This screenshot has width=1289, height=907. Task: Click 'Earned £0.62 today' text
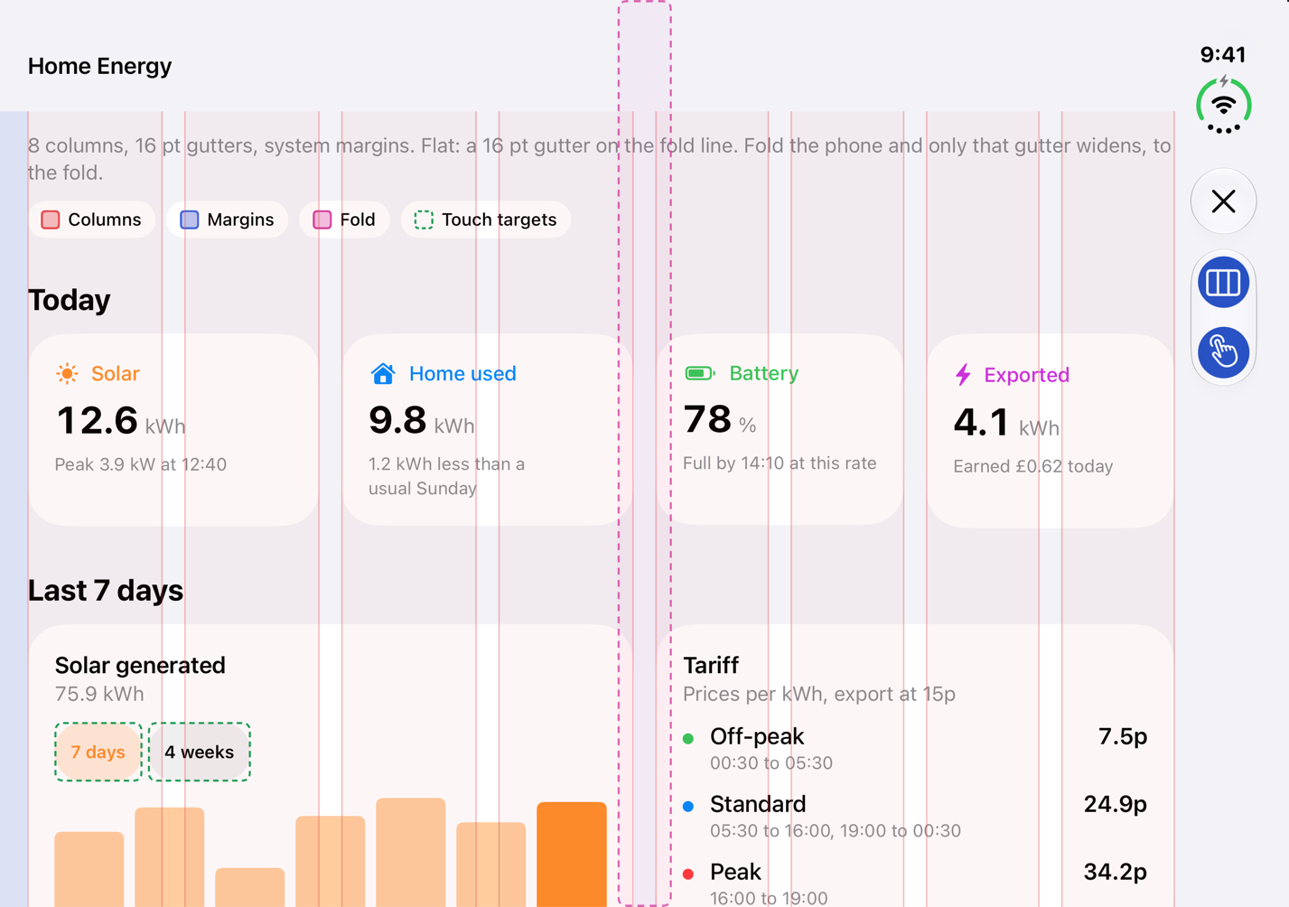pyautogui.click(x=1033, y=466)
